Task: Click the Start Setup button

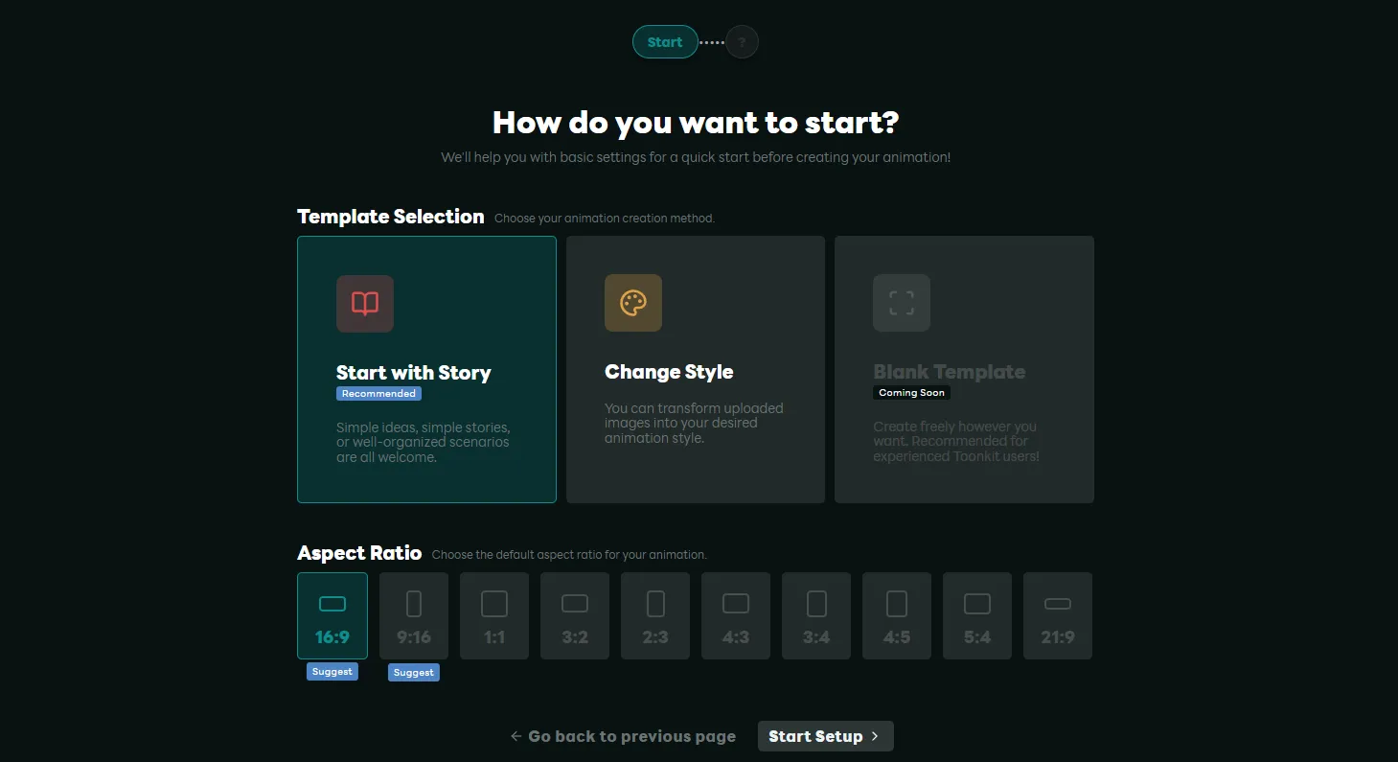Action: (x=825, y=736)
